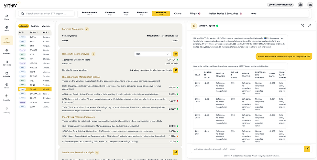Viewport: 317px width, 160px height.
Task: Switch to Financials Step 4 tab
Action: [x=142, y=14]
